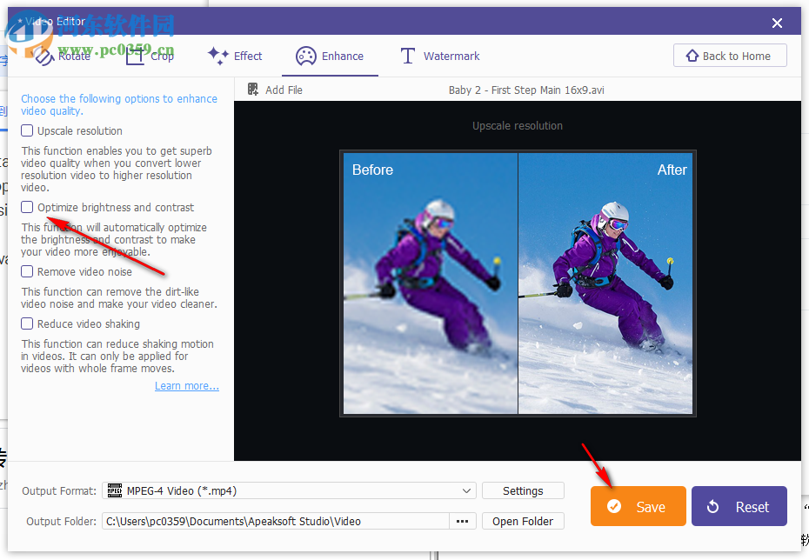Click the Enhance palette icon

click(305, 56)
